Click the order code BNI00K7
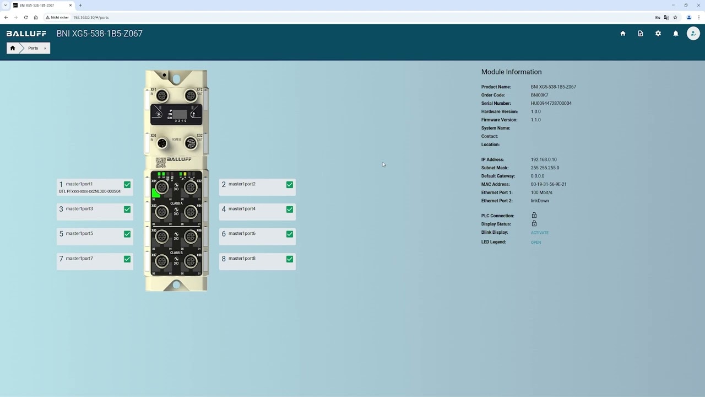Screen dimensions: 705x397 (x=540, y=95)
